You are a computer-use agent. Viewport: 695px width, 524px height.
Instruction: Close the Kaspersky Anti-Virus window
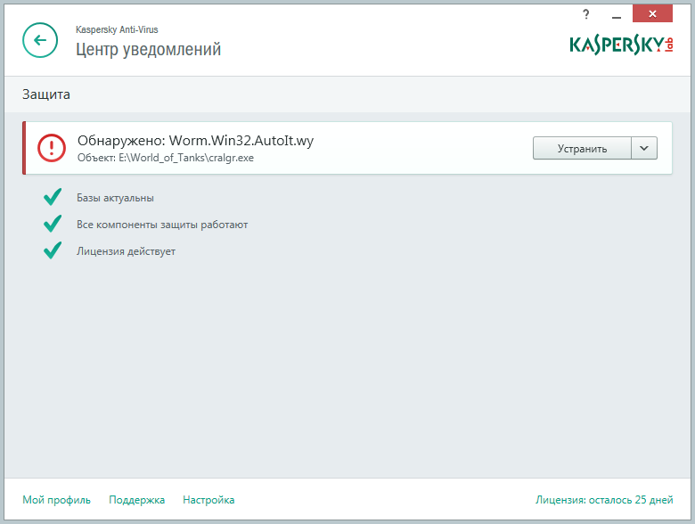[652, 13]
